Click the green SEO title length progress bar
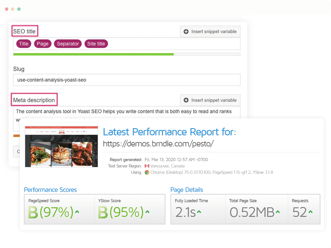 pos(93,54)
